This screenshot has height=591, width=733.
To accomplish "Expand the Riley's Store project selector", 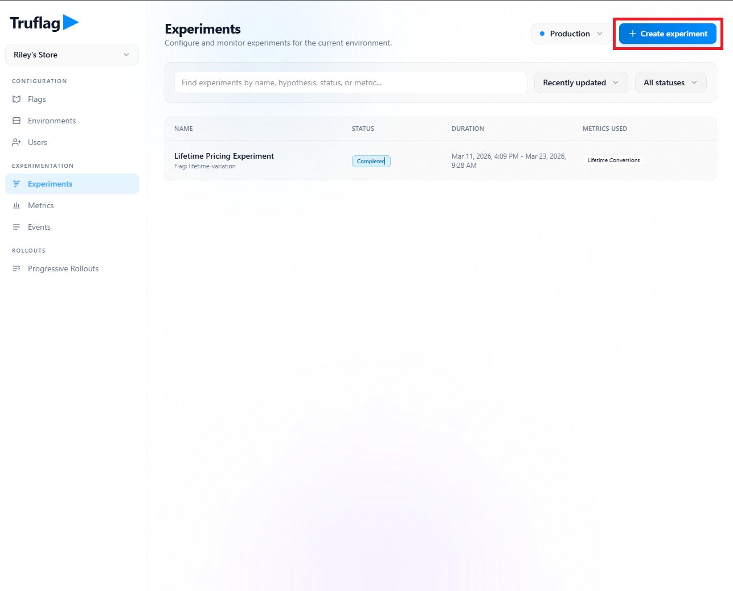I will click(x=72, y=55).
